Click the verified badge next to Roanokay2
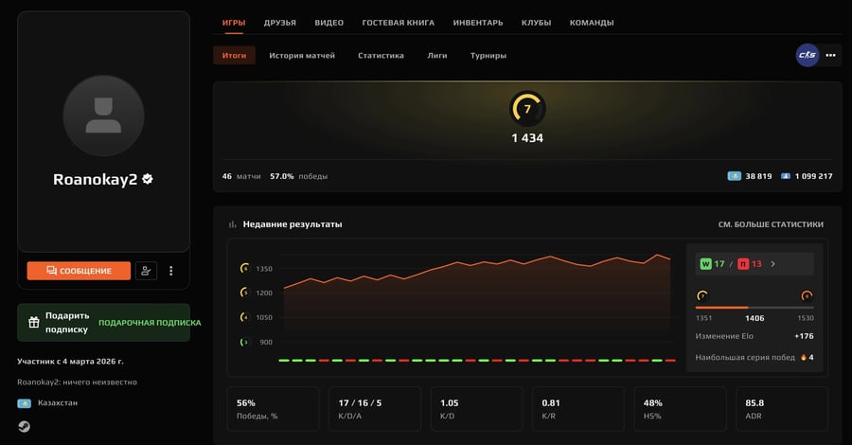 coord(148,178)
